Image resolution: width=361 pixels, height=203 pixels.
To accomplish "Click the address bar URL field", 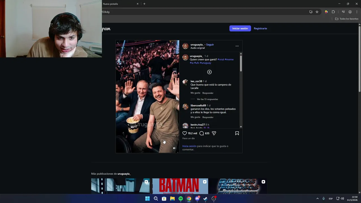I will pos(204,12).
